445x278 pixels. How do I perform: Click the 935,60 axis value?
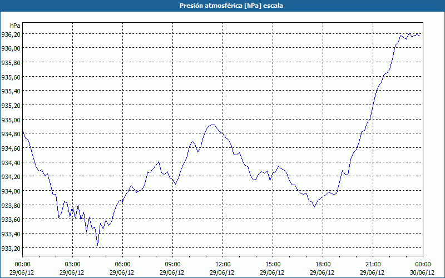click(11, 77)
